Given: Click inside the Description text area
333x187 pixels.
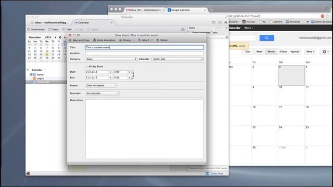Looking at the screenshot, I should point(145,129).
